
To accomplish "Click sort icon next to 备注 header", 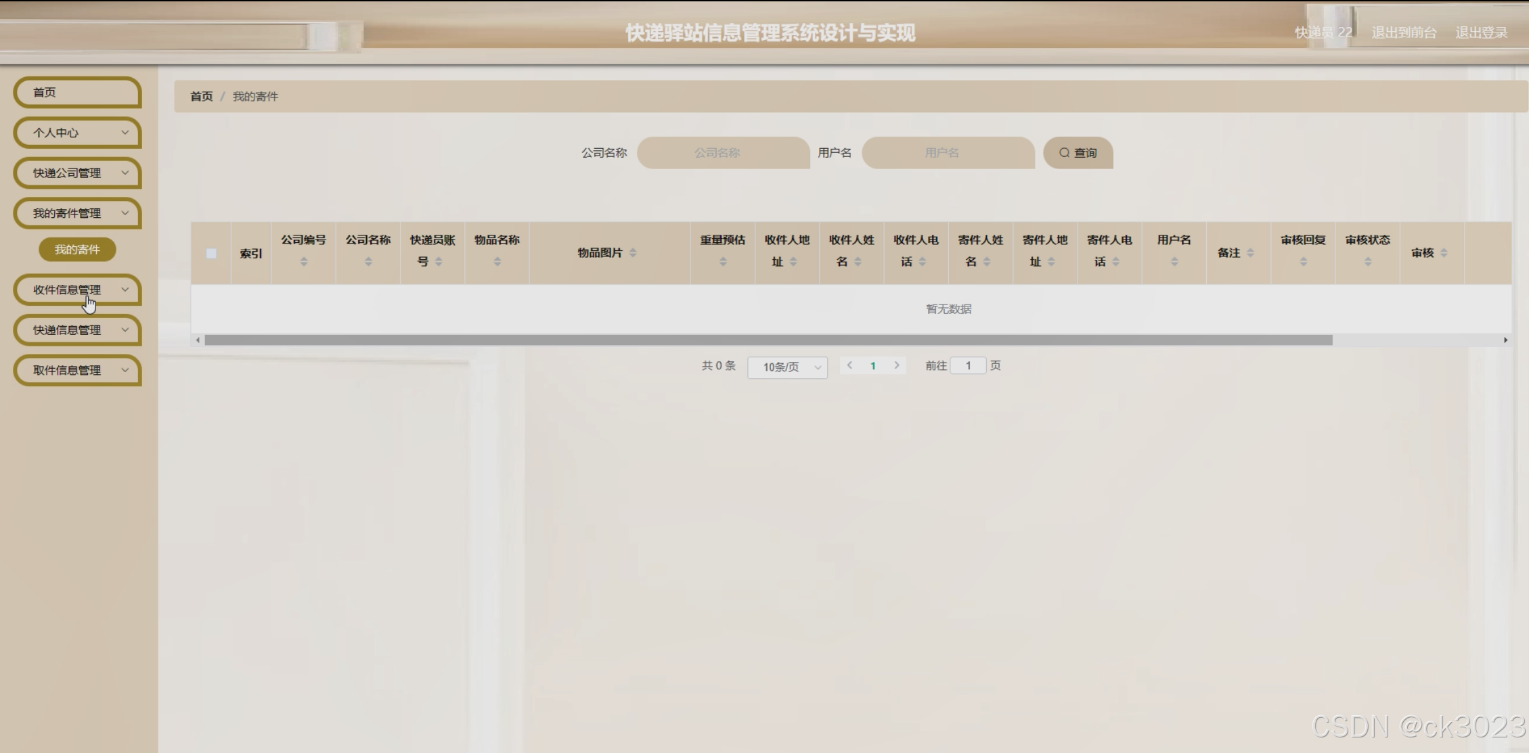I will pyautogui.click(x=1250, y=253).
